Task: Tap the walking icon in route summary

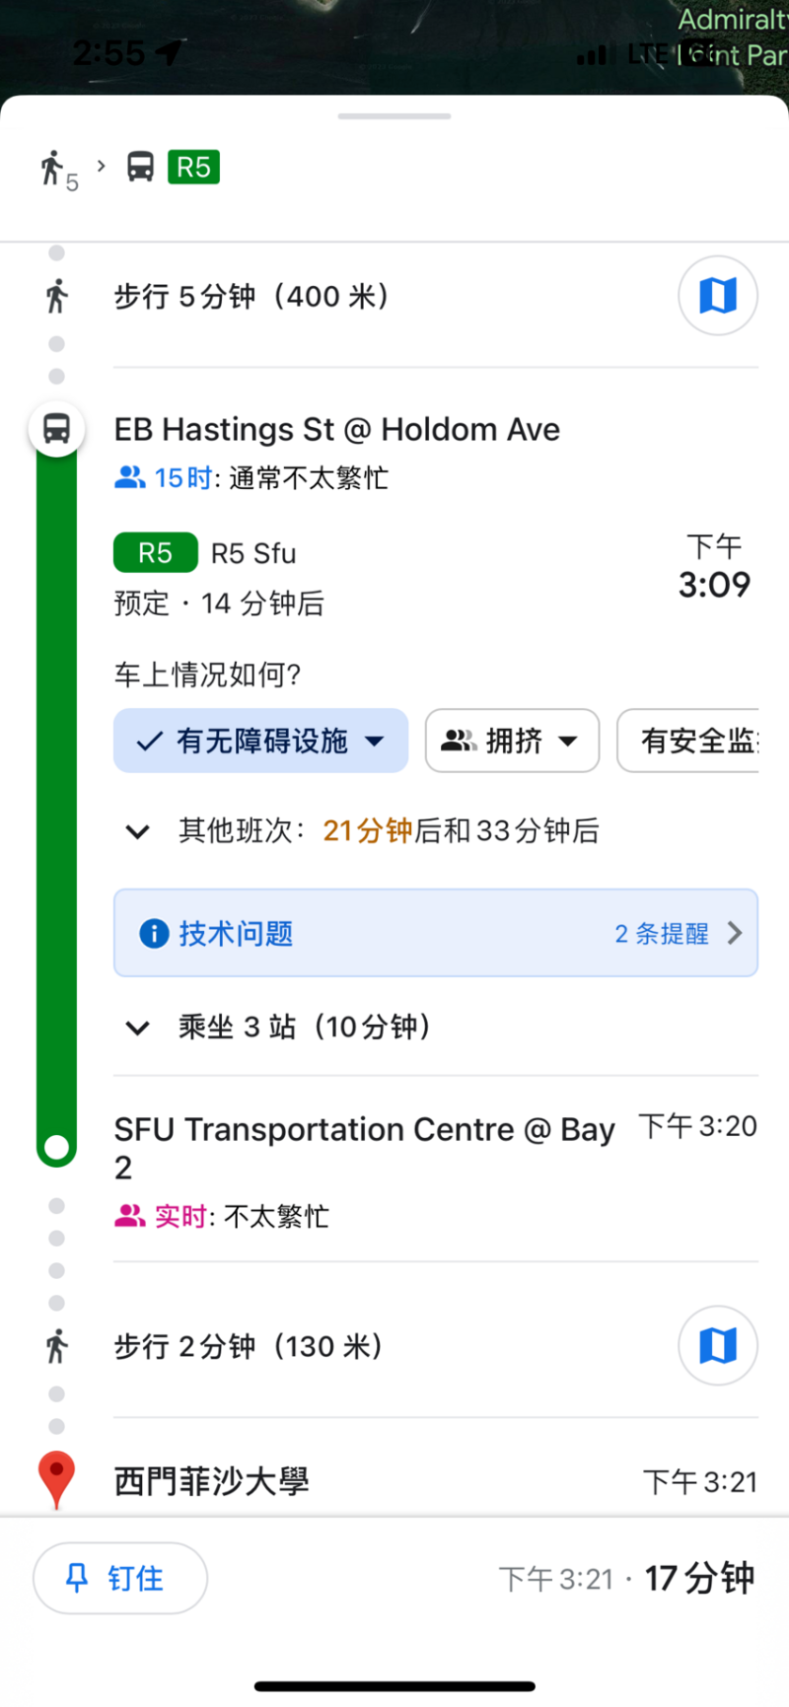Action: point(52,168)
